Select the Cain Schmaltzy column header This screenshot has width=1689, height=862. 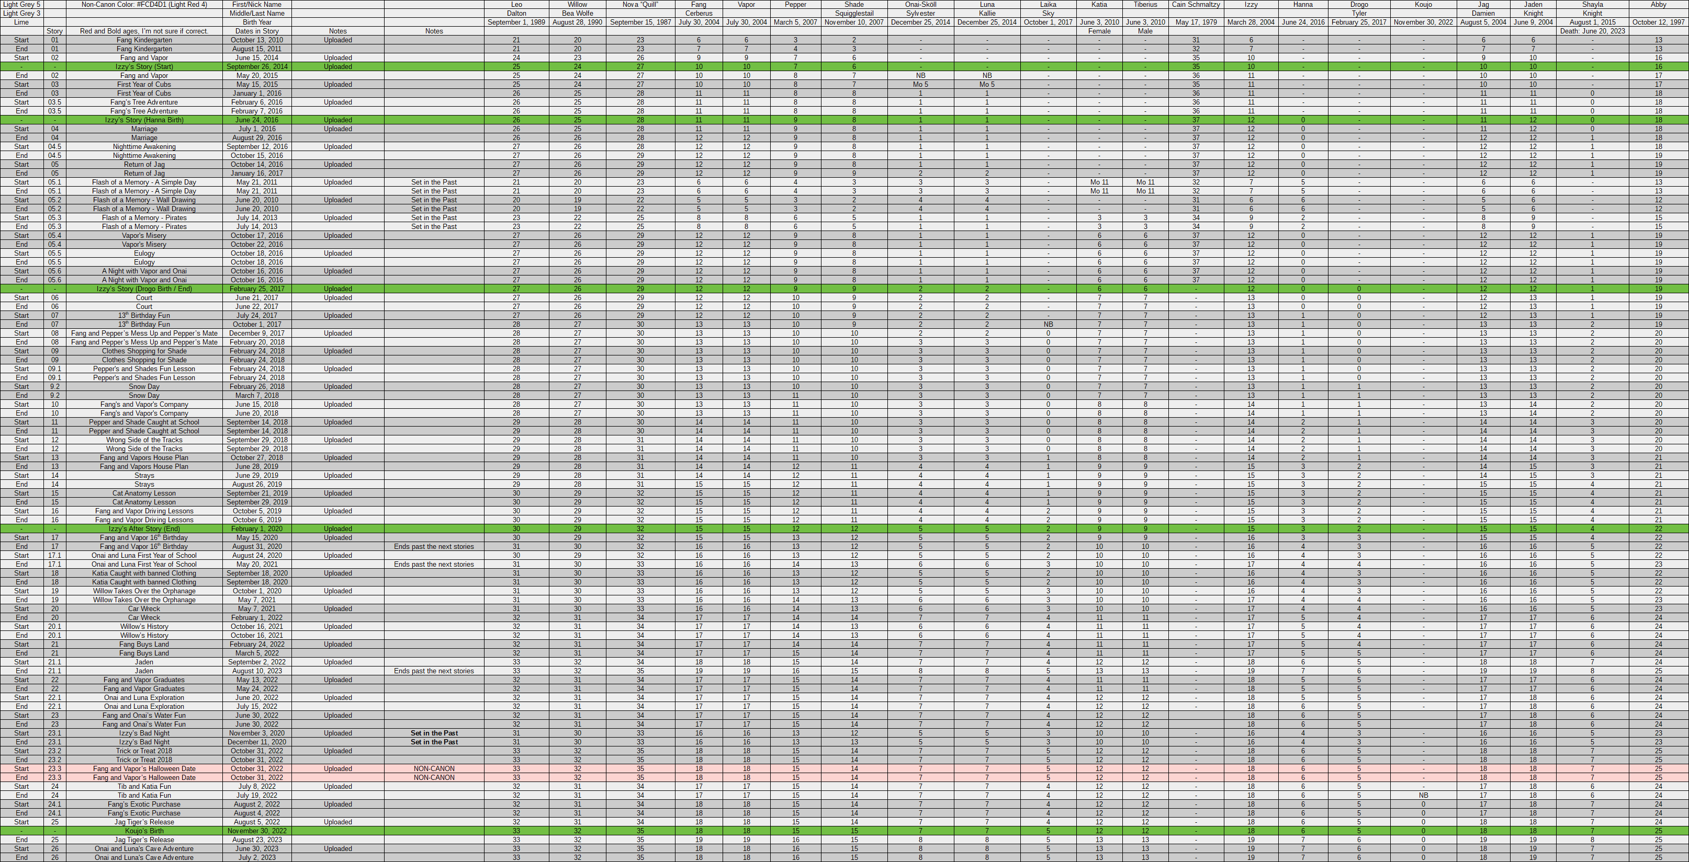pos(1196,5)
